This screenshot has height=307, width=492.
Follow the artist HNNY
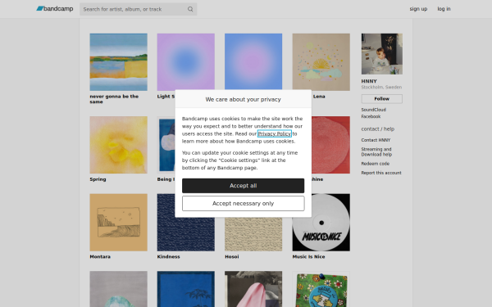click(x=381, y=99)
